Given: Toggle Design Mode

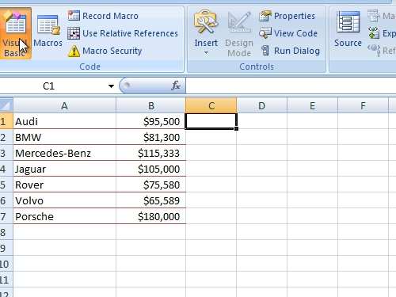Looking at the screenshot, I should pyautogui.click(x=239, y=33).
